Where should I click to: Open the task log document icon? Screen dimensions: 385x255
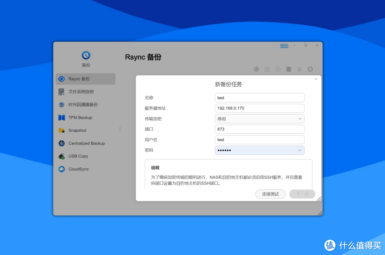[289, 69]
